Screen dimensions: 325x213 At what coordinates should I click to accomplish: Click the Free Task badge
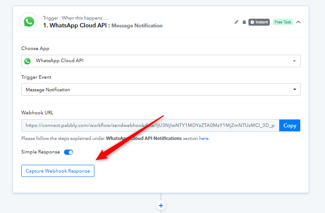tap(283, 22)
